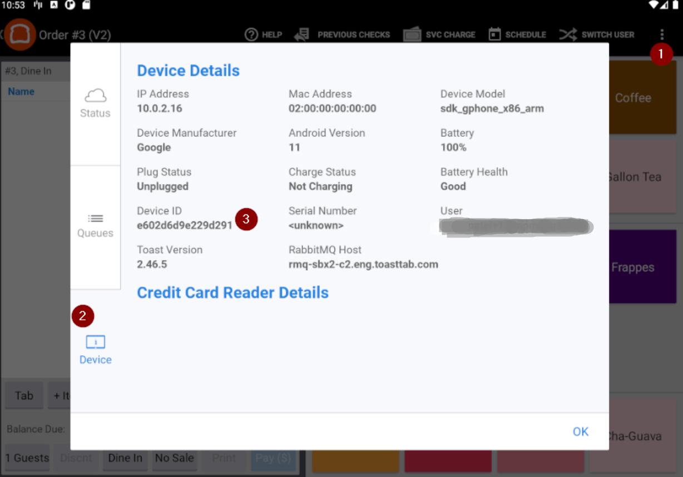Dismiss the dialog with OK
The height and width of the screenshot is (477, 683).
click(580, 431)
